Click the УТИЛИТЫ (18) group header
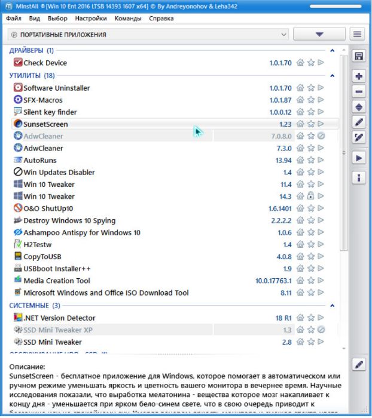The image size is (372, 418). pos(32,76)
